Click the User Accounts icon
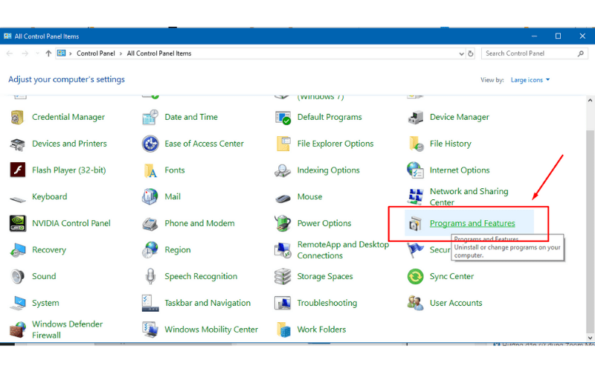 pos(416,303)
